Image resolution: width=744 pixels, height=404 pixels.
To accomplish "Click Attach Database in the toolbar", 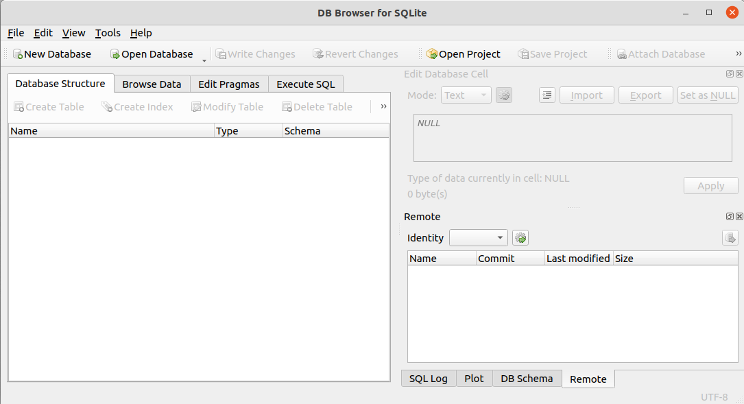I will tap(661, 54).
